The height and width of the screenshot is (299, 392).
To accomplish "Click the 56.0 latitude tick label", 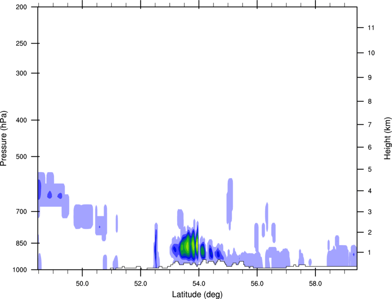I will tap(257, 284).
